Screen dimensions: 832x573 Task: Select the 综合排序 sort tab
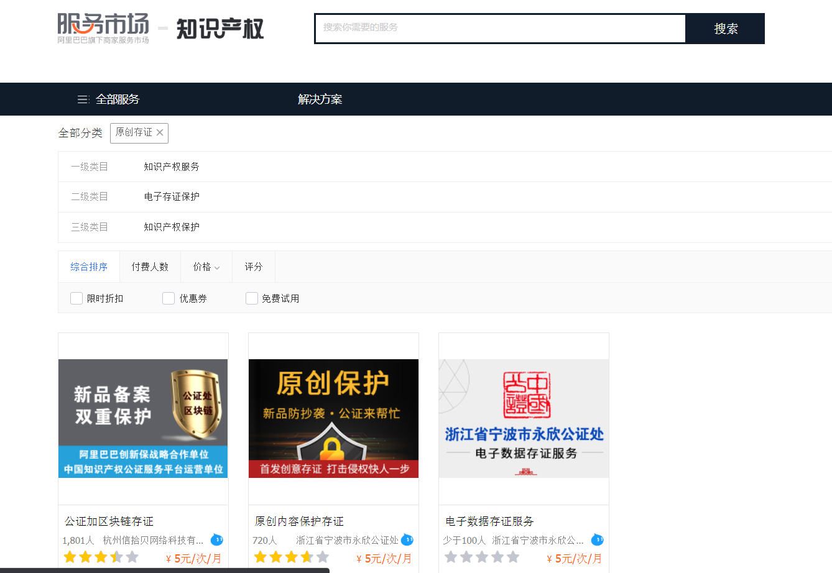tap(89, 267)
